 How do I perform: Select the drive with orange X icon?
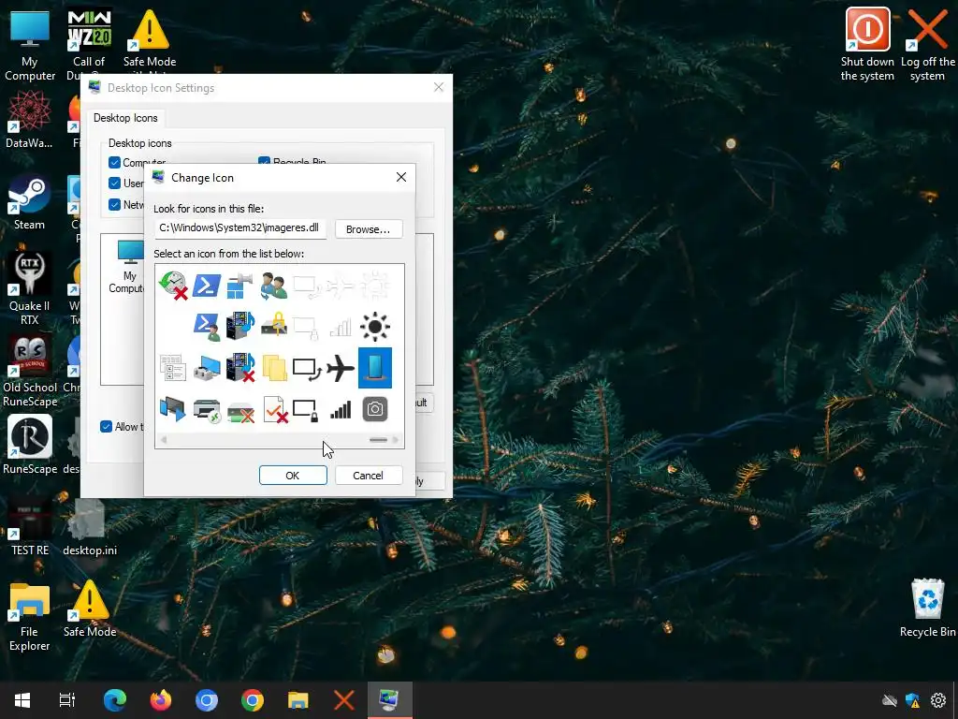pos(240,412)
